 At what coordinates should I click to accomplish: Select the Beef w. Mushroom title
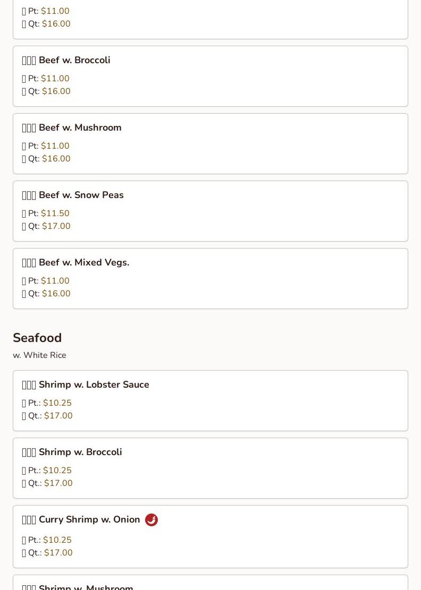pos(80,128)
